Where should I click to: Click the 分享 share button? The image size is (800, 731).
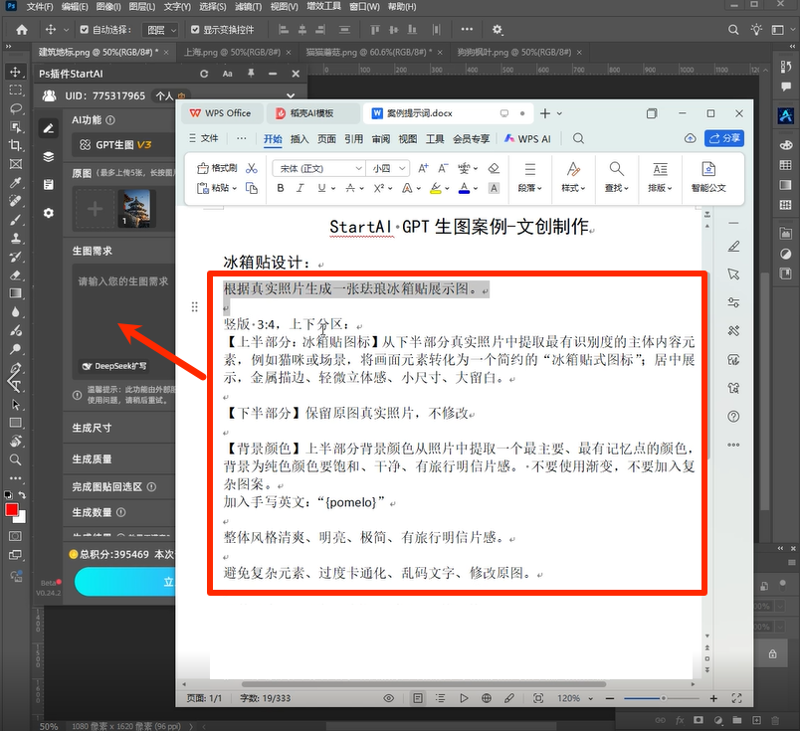coord(724,138)
